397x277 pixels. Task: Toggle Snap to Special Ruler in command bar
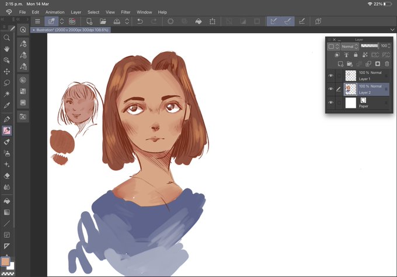[x=288, y=22]
